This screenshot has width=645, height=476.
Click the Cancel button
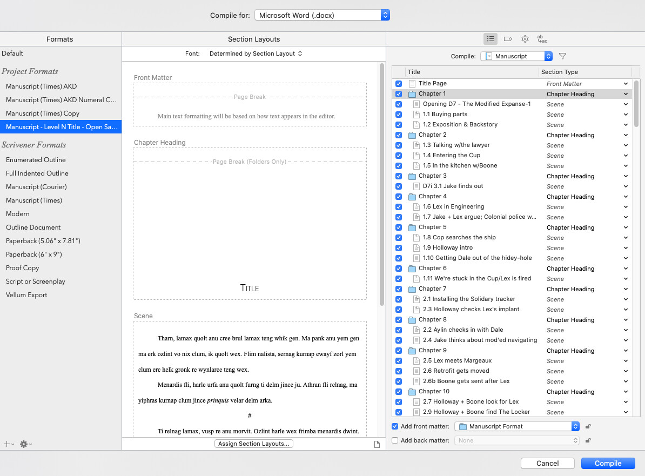point(548,463)
